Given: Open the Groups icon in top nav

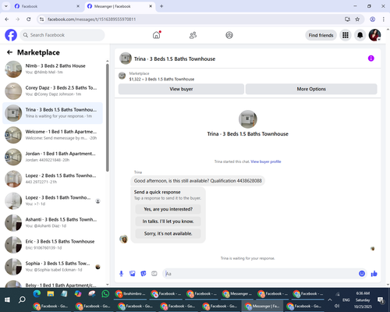Looking at the screenshot, I should 229,35.
